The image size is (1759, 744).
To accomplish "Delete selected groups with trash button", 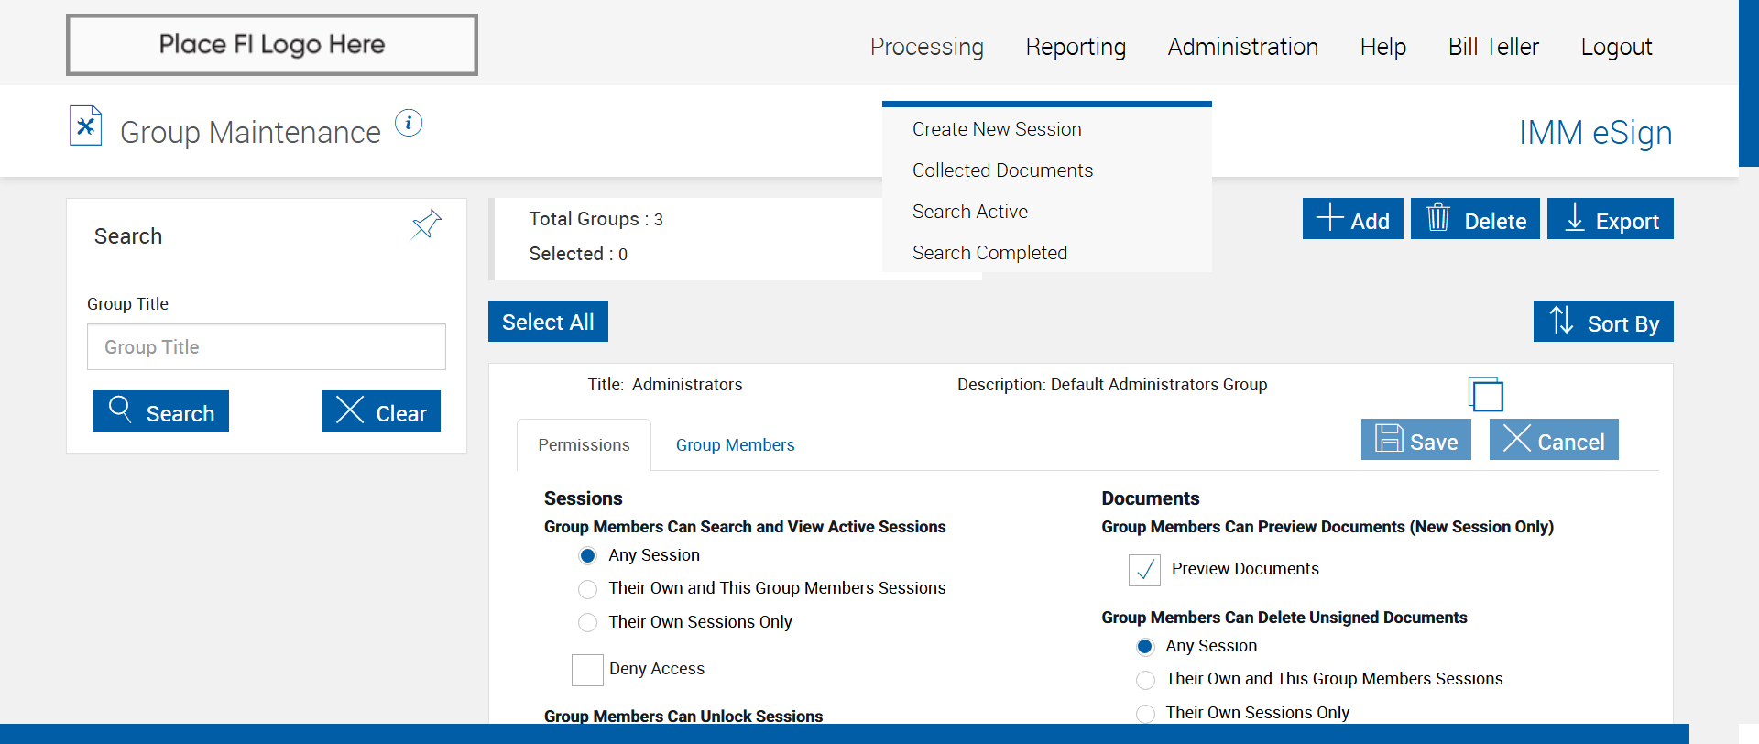I will coord(1474,219).
